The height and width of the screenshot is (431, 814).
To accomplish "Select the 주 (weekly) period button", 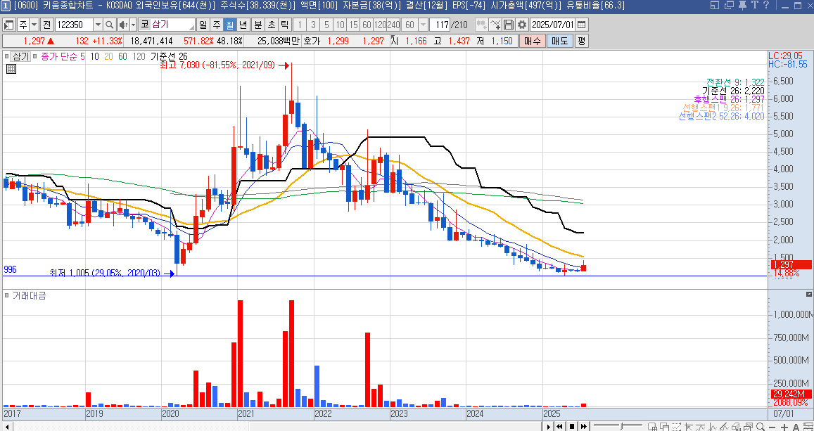I will click(217, 25).
